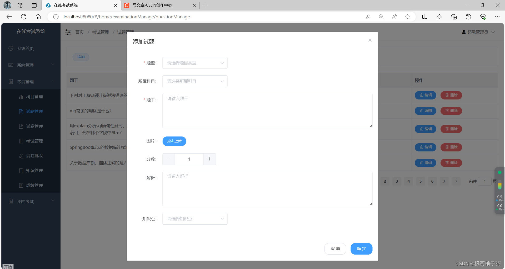Click the 超级管理员 user icon at top right
This screenshot has height=269, width=505.
(464, 32)
